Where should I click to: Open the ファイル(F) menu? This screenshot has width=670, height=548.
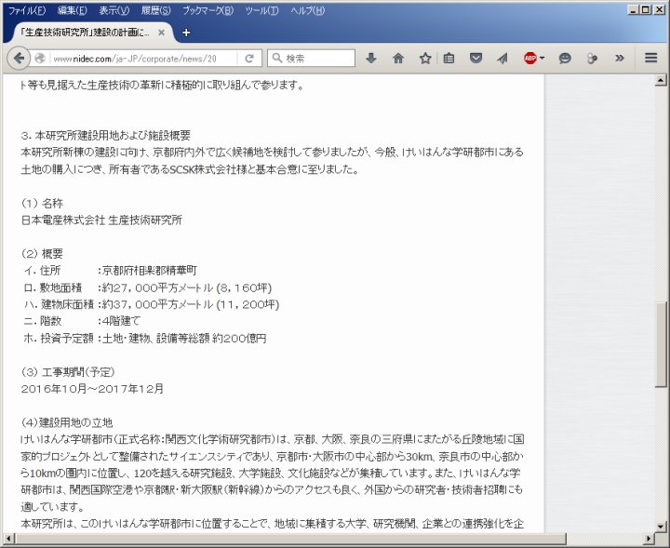click(26, 10)
